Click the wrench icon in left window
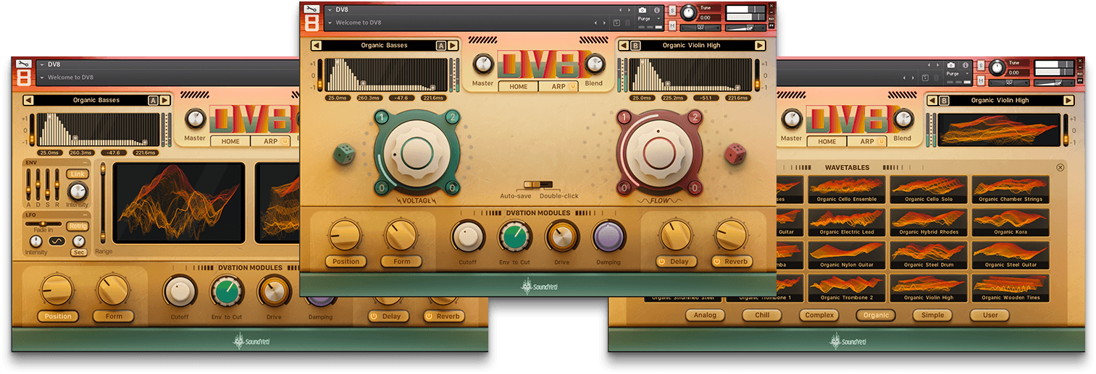The height and width of the screenshot is (374, 1096). [23, 64]
